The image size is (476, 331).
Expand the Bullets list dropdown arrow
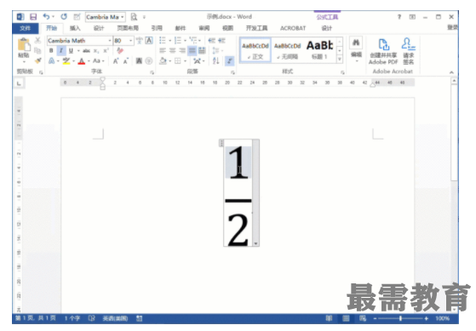(x=170, y=40)
